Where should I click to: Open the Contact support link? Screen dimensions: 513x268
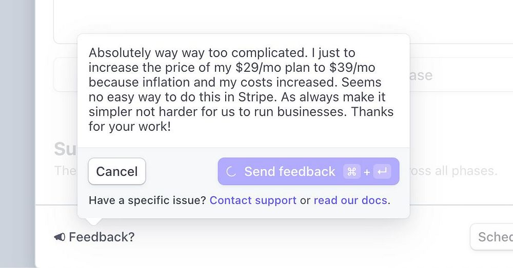(253, 200)
